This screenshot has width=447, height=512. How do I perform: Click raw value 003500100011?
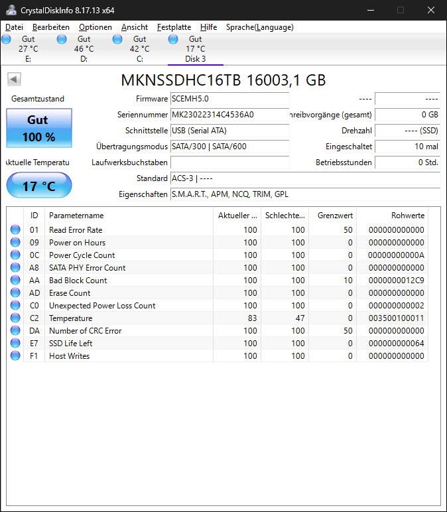[397, 318]
